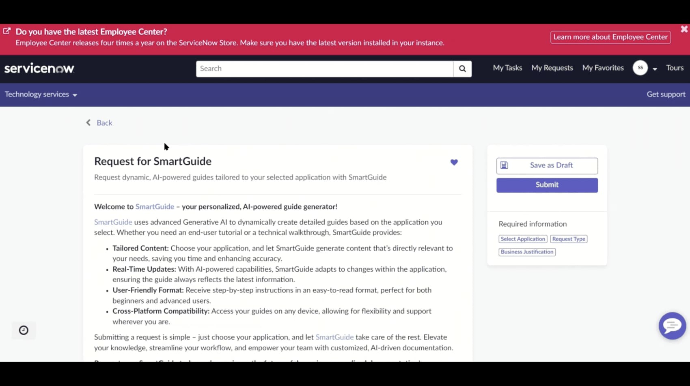The image size is (690, 386).
Task: Click the 'Cross-Platform Compatibility:' bullet text
Action: pyautogui.click(x=161, y=311)
